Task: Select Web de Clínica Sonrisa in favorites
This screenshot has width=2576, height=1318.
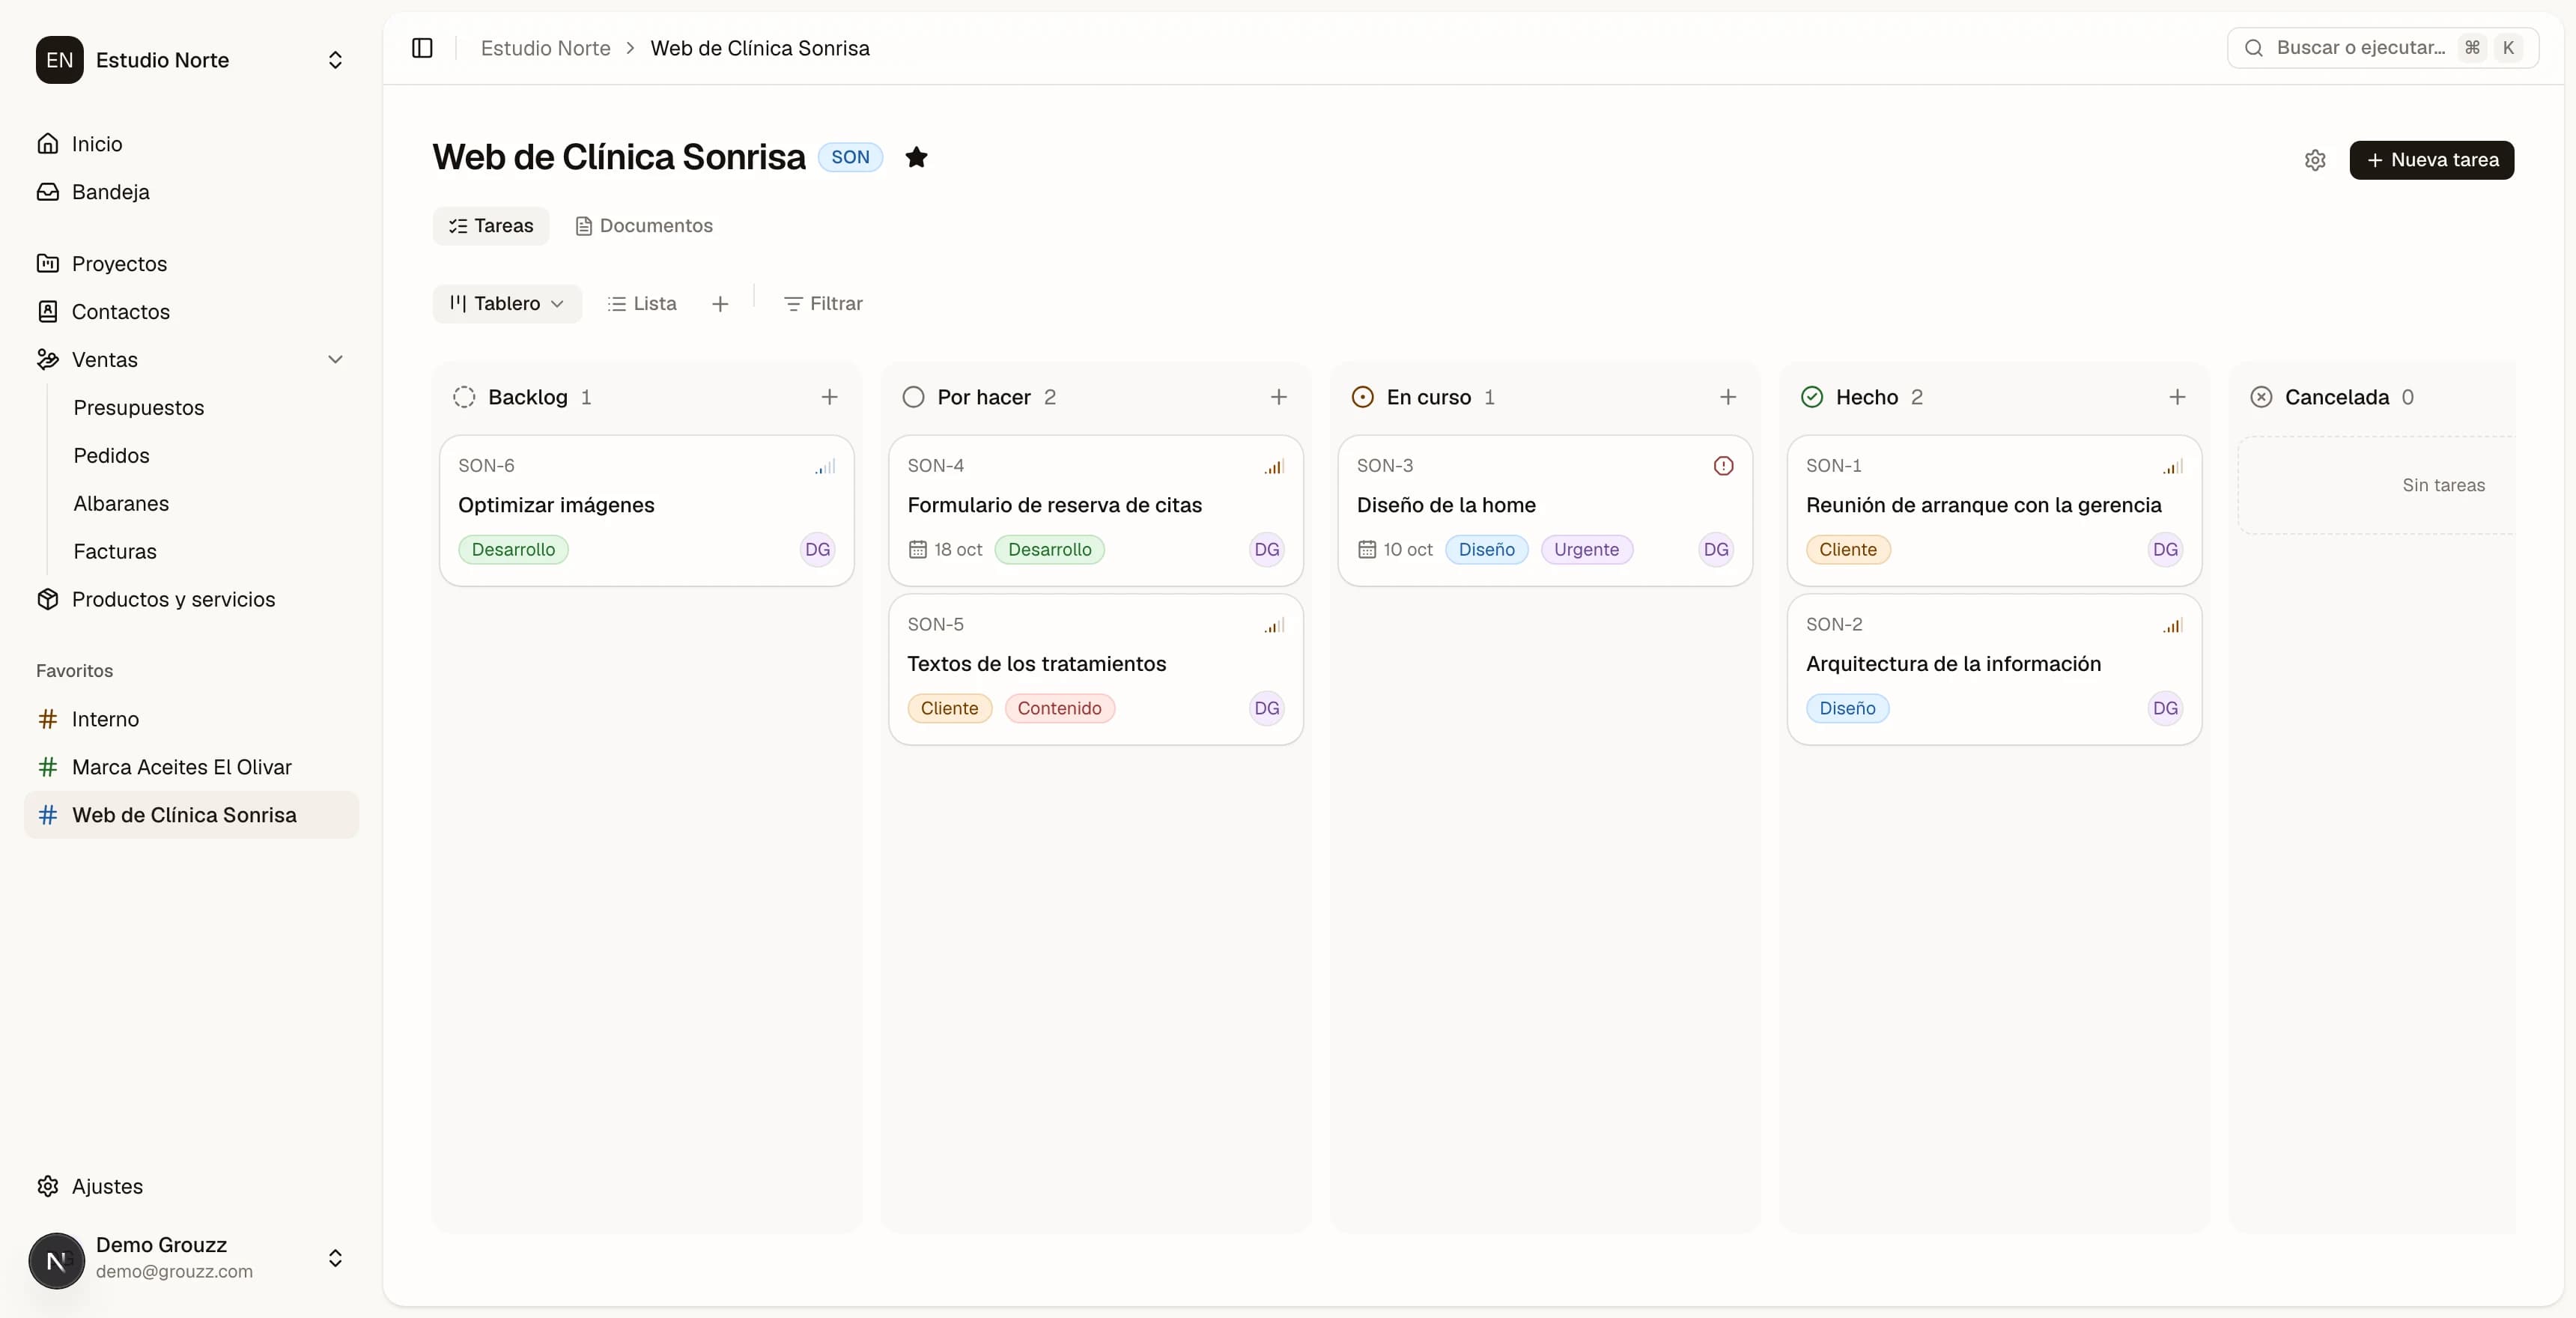Action: [x=190, y=815]
